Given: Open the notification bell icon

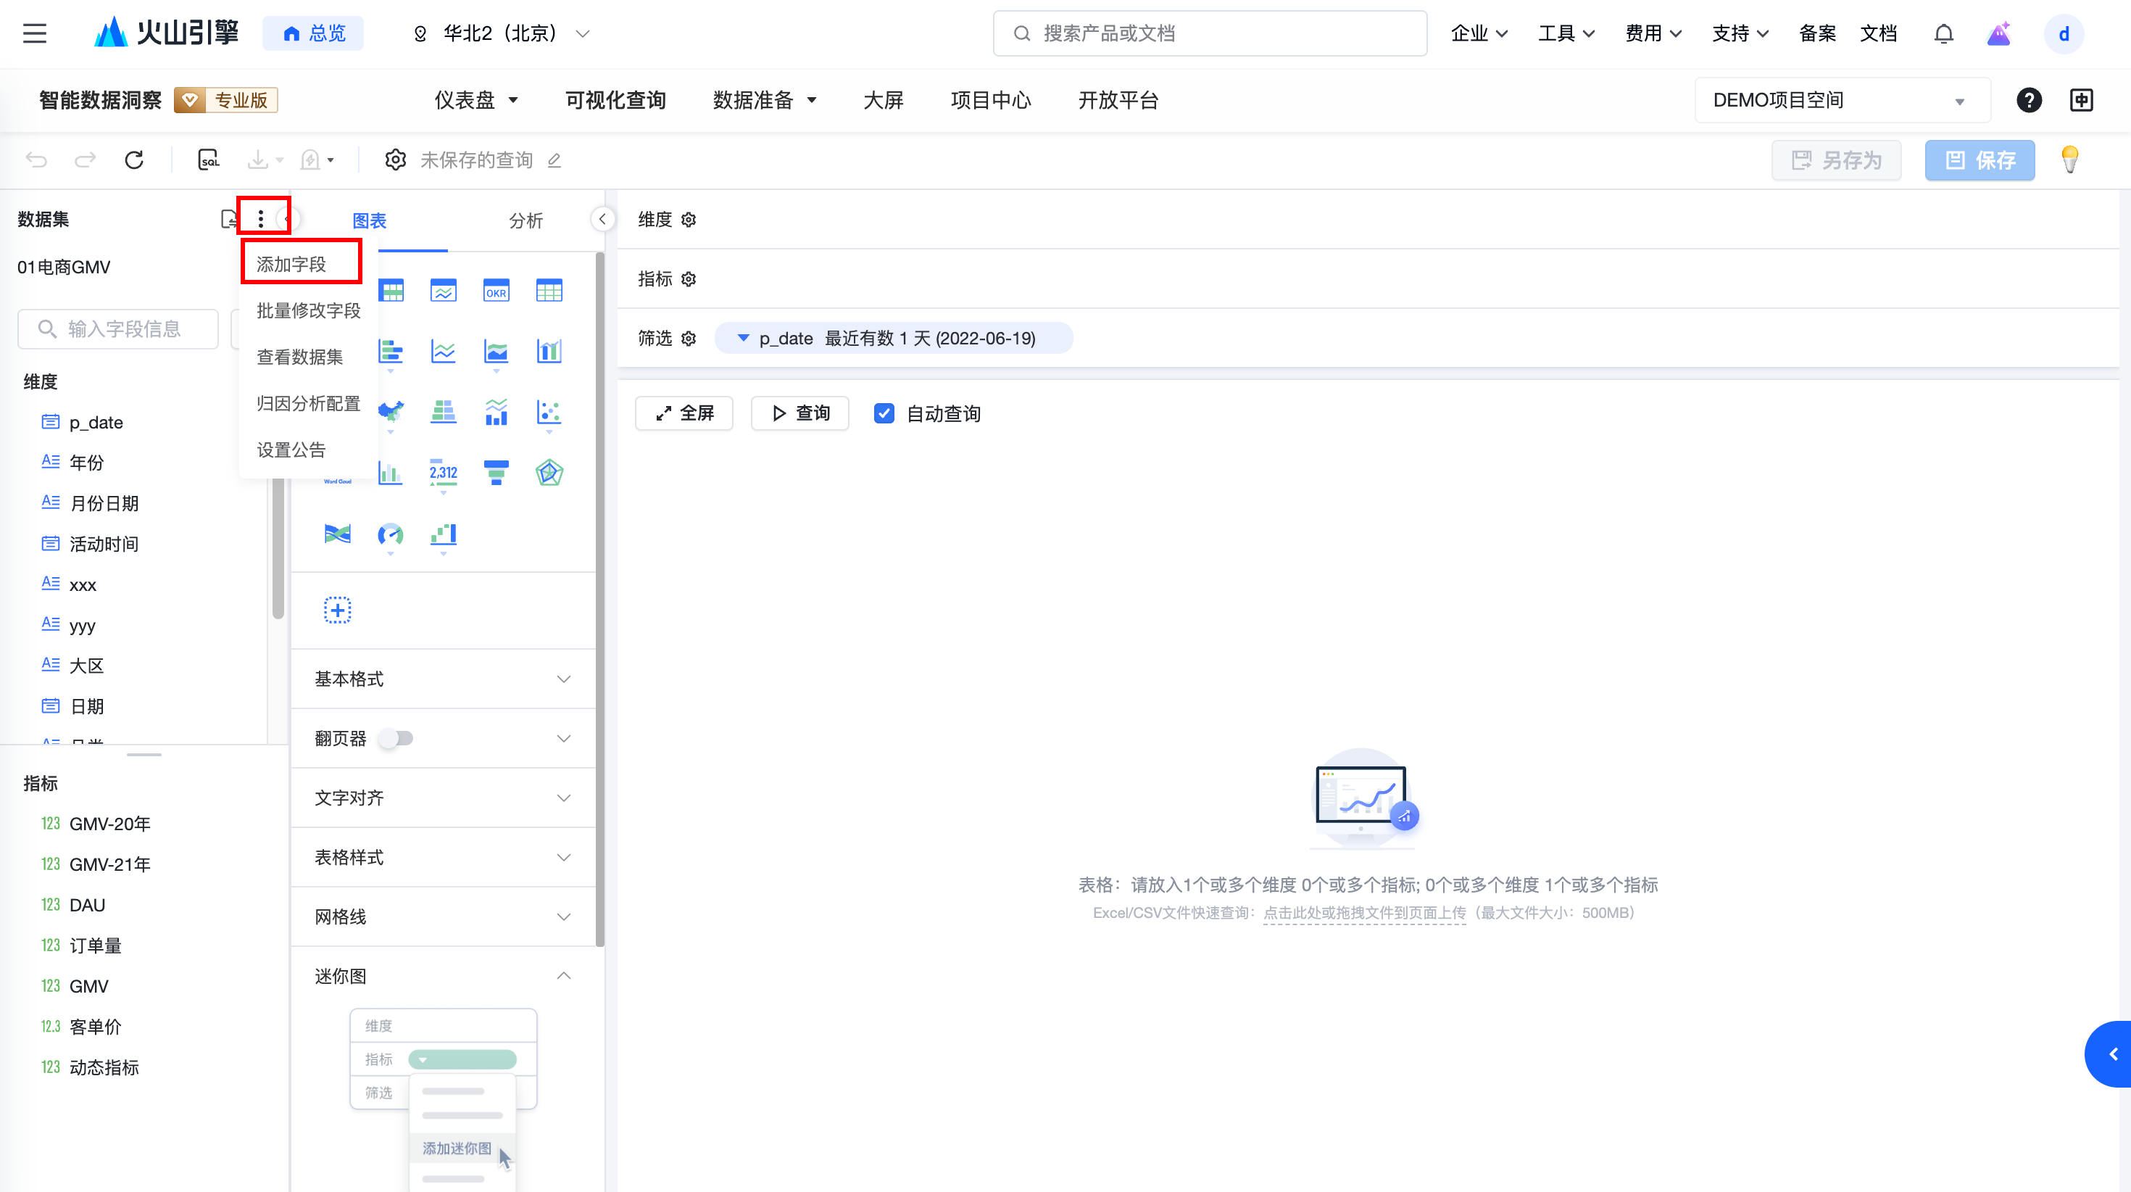Looking at the screenshot, I should [x=1944, y=34].
